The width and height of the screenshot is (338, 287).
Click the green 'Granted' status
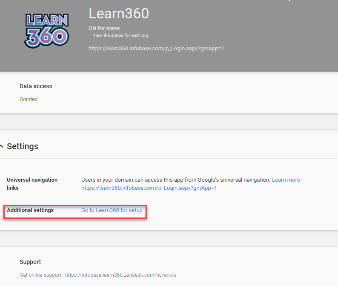pyautogui.click(x=29, y=99)
